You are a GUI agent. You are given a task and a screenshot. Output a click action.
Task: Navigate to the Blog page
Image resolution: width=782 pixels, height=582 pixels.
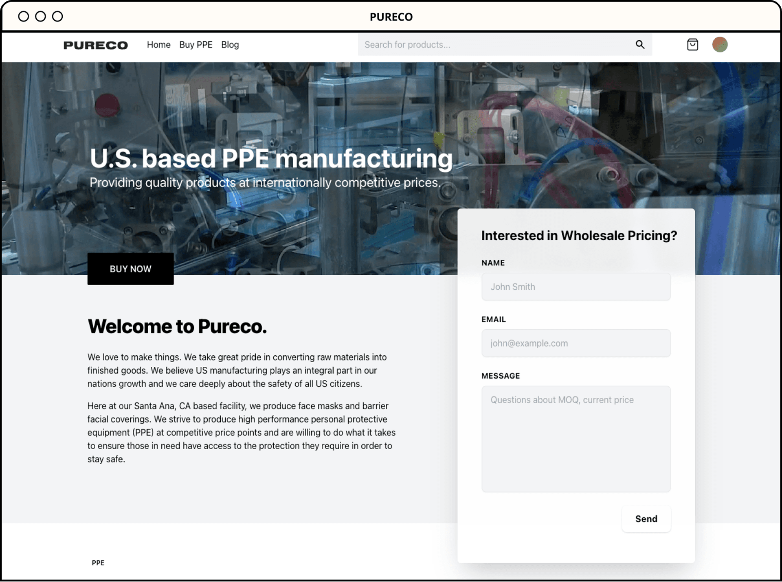230,45
